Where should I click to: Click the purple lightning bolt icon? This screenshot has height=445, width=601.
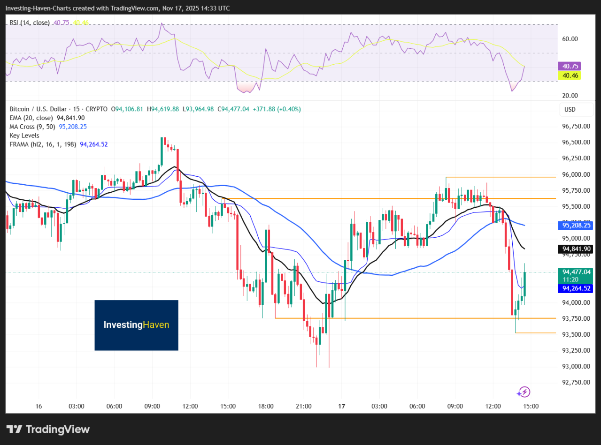[524, 392]
